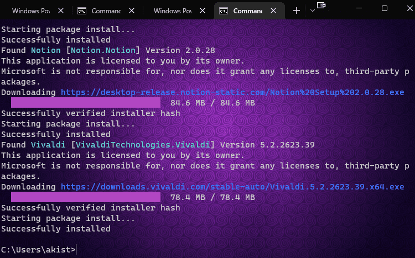415x258 pixels.
Task: Click 'Successfully verified installer hash' below 78.4 MB bar
Action: tap(91, 208)
